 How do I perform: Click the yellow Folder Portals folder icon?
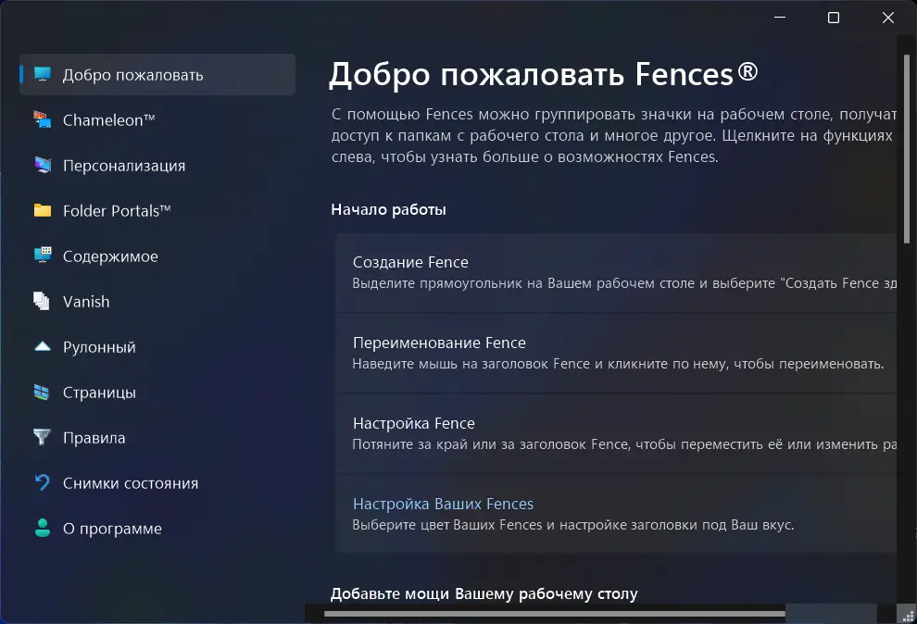pyautogui.click(x=42, y=210)
